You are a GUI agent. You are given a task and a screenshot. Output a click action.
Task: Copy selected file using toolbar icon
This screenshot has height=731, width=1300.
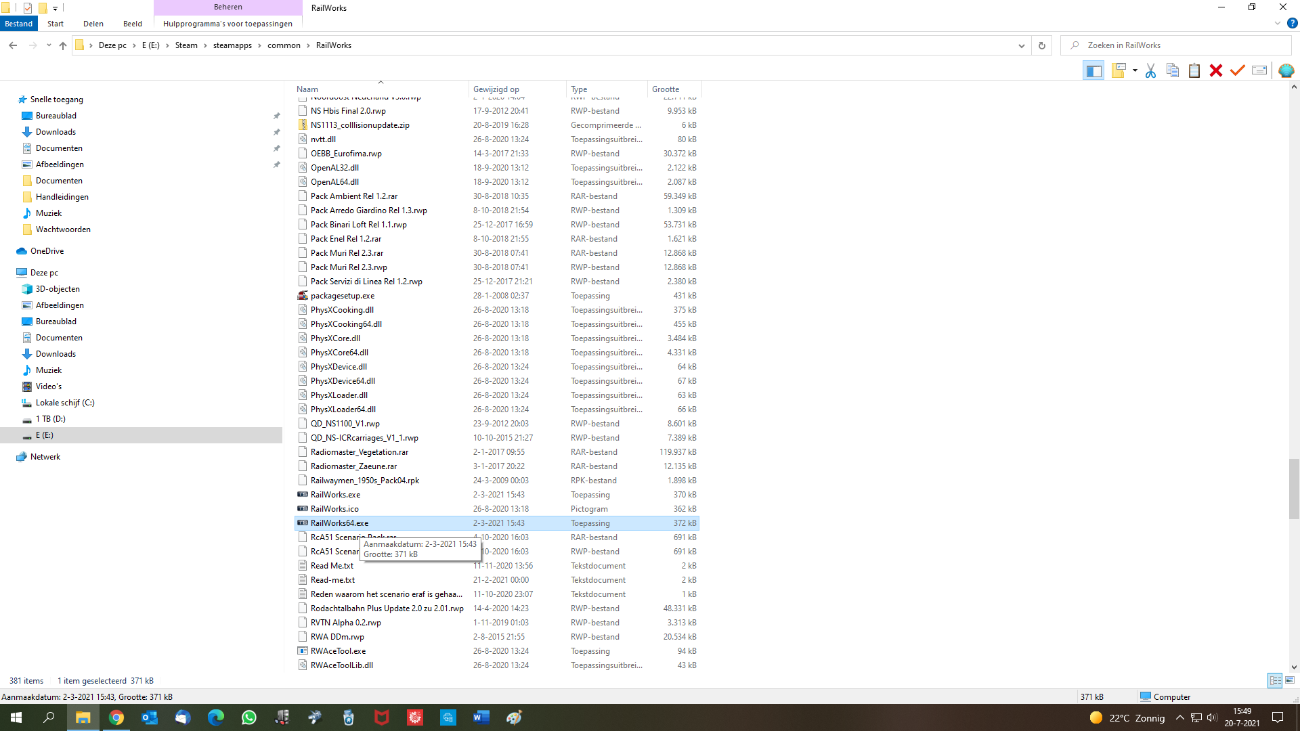coord(1173,70)
